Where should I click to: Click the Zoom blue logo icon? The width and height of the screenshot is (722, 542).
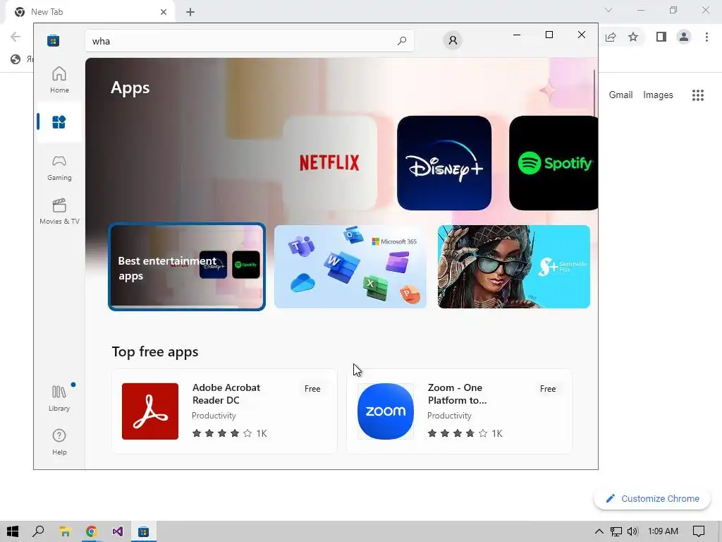(386, 411)
